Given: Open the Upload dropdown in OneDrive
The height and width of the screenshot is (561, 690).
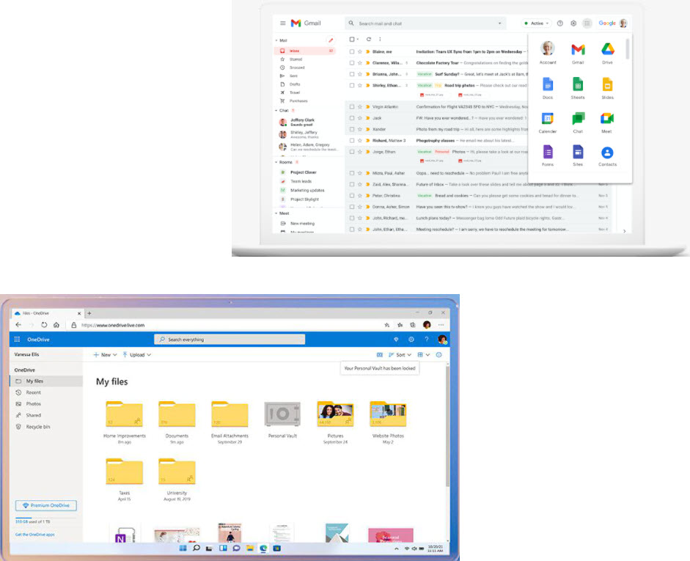Looking at the screenshot, I should tap(137, 355).
